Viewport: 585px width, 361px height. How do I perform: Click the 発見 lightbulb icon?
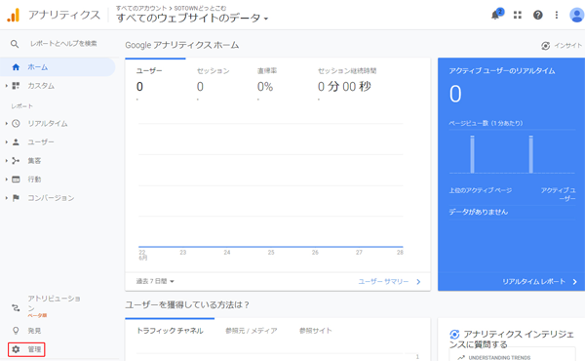click(16, 331)
